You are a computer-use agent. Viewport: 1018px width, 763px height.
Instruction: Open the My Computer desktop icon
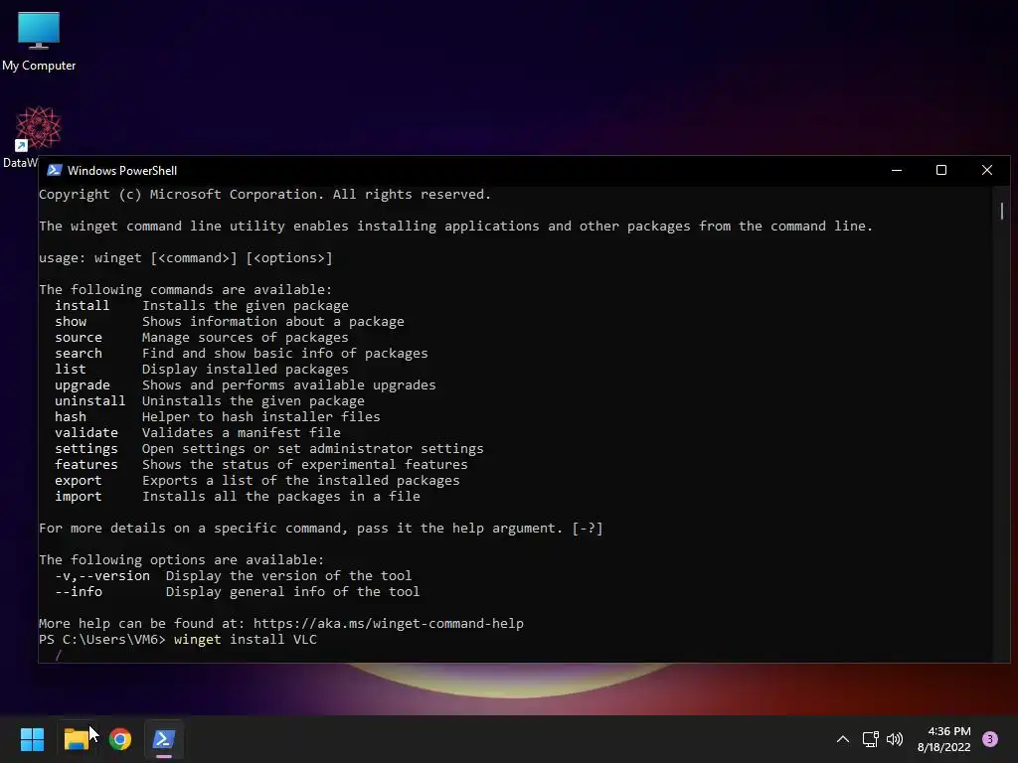tap(39, 42)
